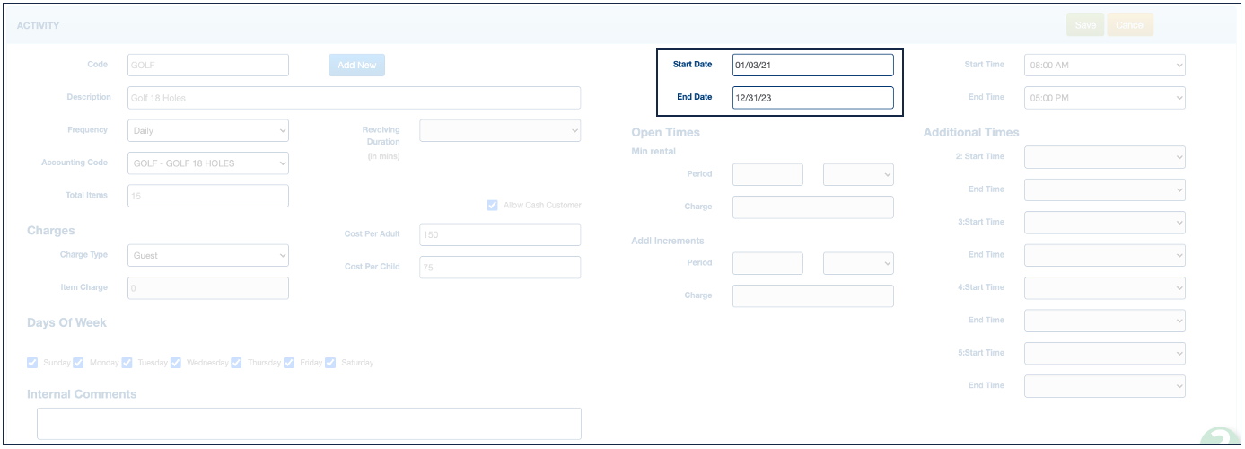Disable Allow Cash Customer checkbox

[x=492, y=206]
